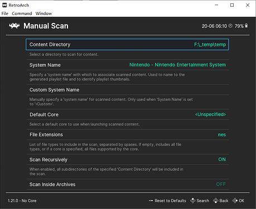Select the Content Directory row

pos(127,45)
